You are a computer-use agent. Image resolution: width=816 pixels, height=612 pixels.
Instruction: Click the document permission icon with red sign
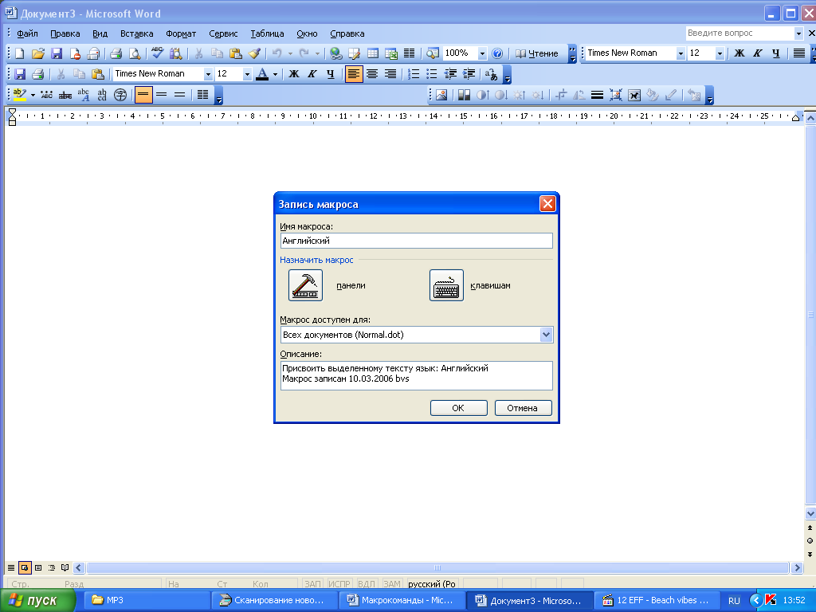click(75, 53)
